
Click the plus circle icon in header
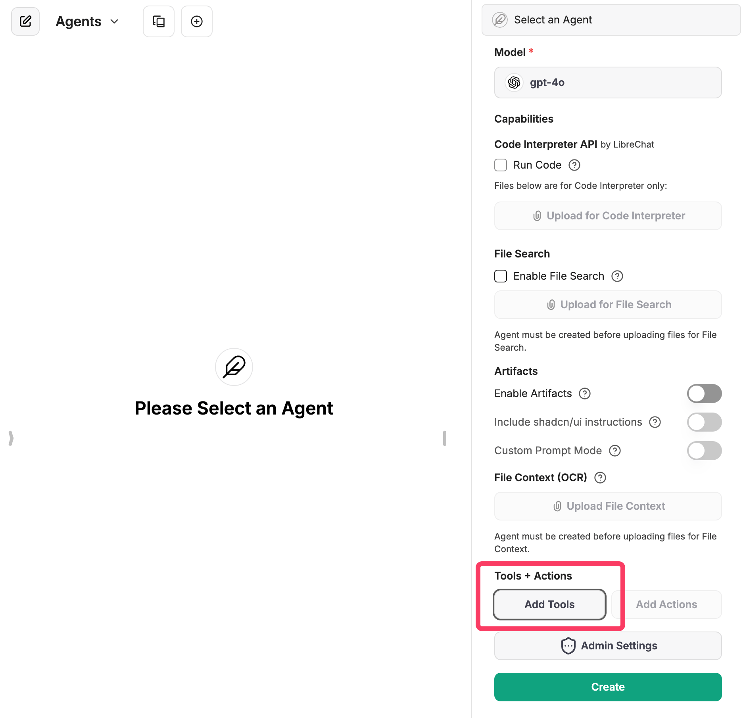tap(197, 21)
